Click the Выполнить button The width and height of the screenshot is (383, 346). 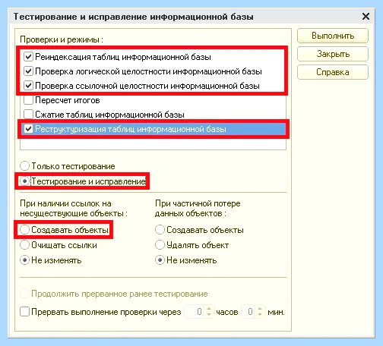click(333, 36)
